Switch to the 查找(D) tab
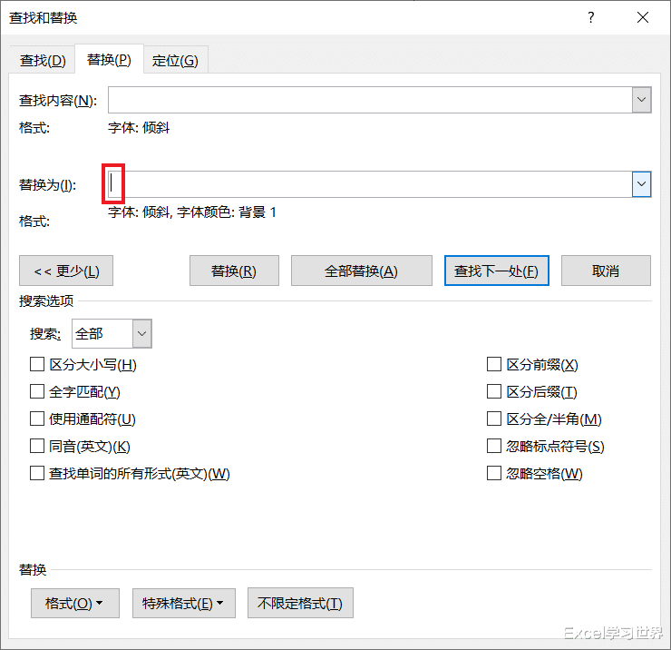 (43, 61)
